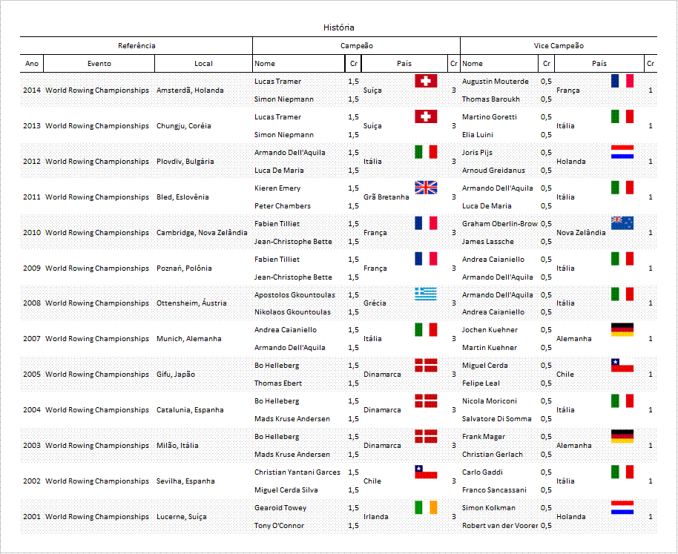
Task: Click Italy flag for 2002 vice champion
Action: coord(622,472)
